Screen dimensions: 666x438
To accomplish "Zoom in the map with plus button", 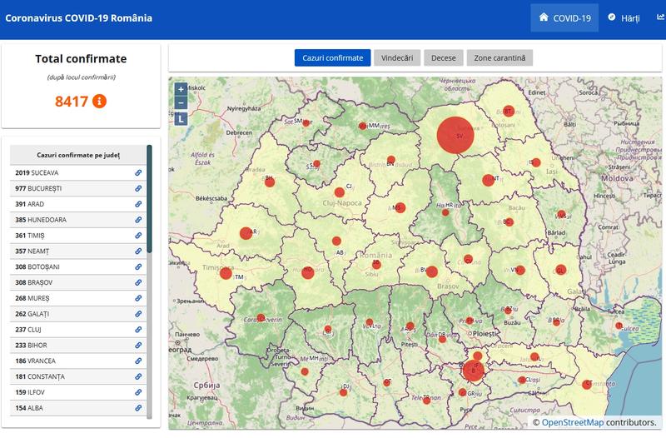I will pyautogui.click(x=181, y=89).
